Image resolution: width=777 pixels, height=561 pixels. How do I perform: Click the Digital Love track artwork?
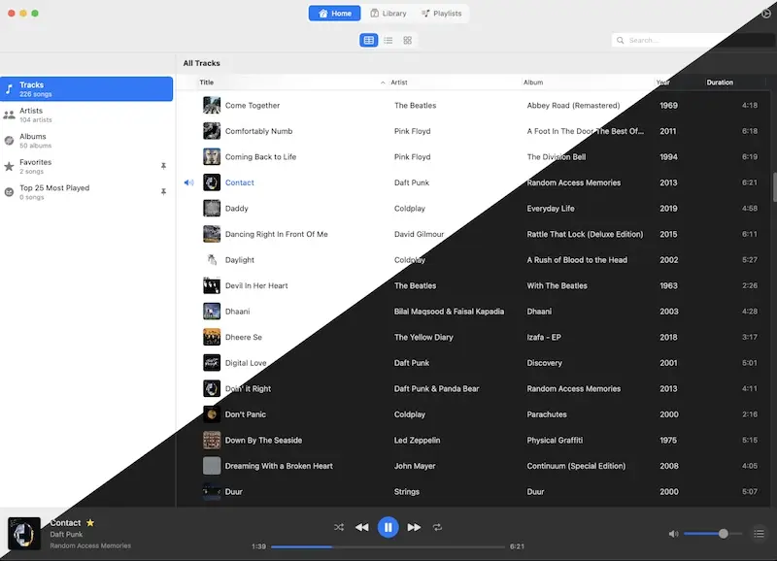point(212,363)
